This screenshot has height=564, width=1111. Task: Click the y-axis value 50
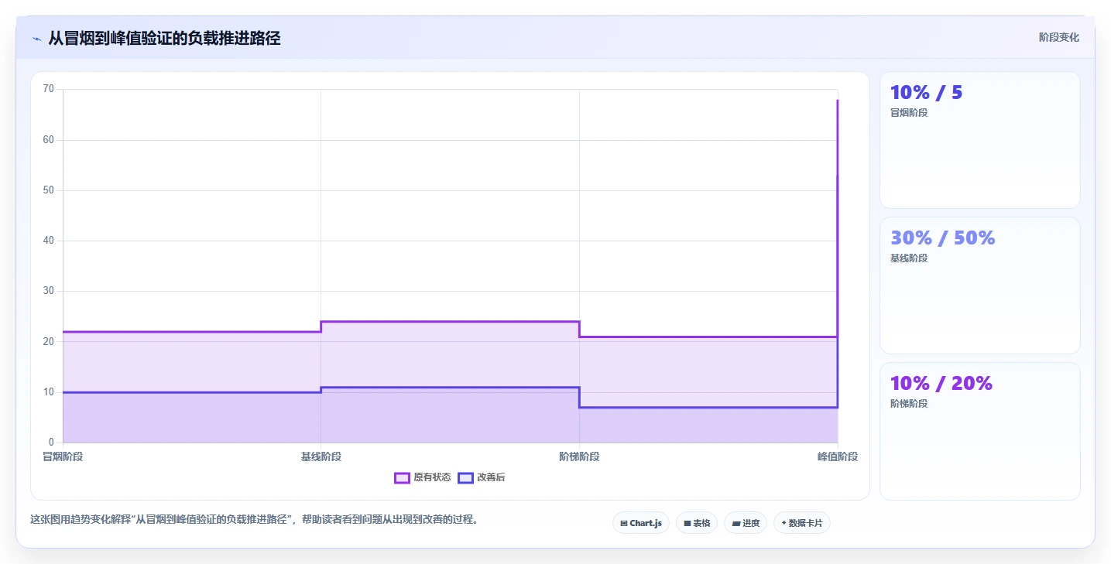pos(49,190)
